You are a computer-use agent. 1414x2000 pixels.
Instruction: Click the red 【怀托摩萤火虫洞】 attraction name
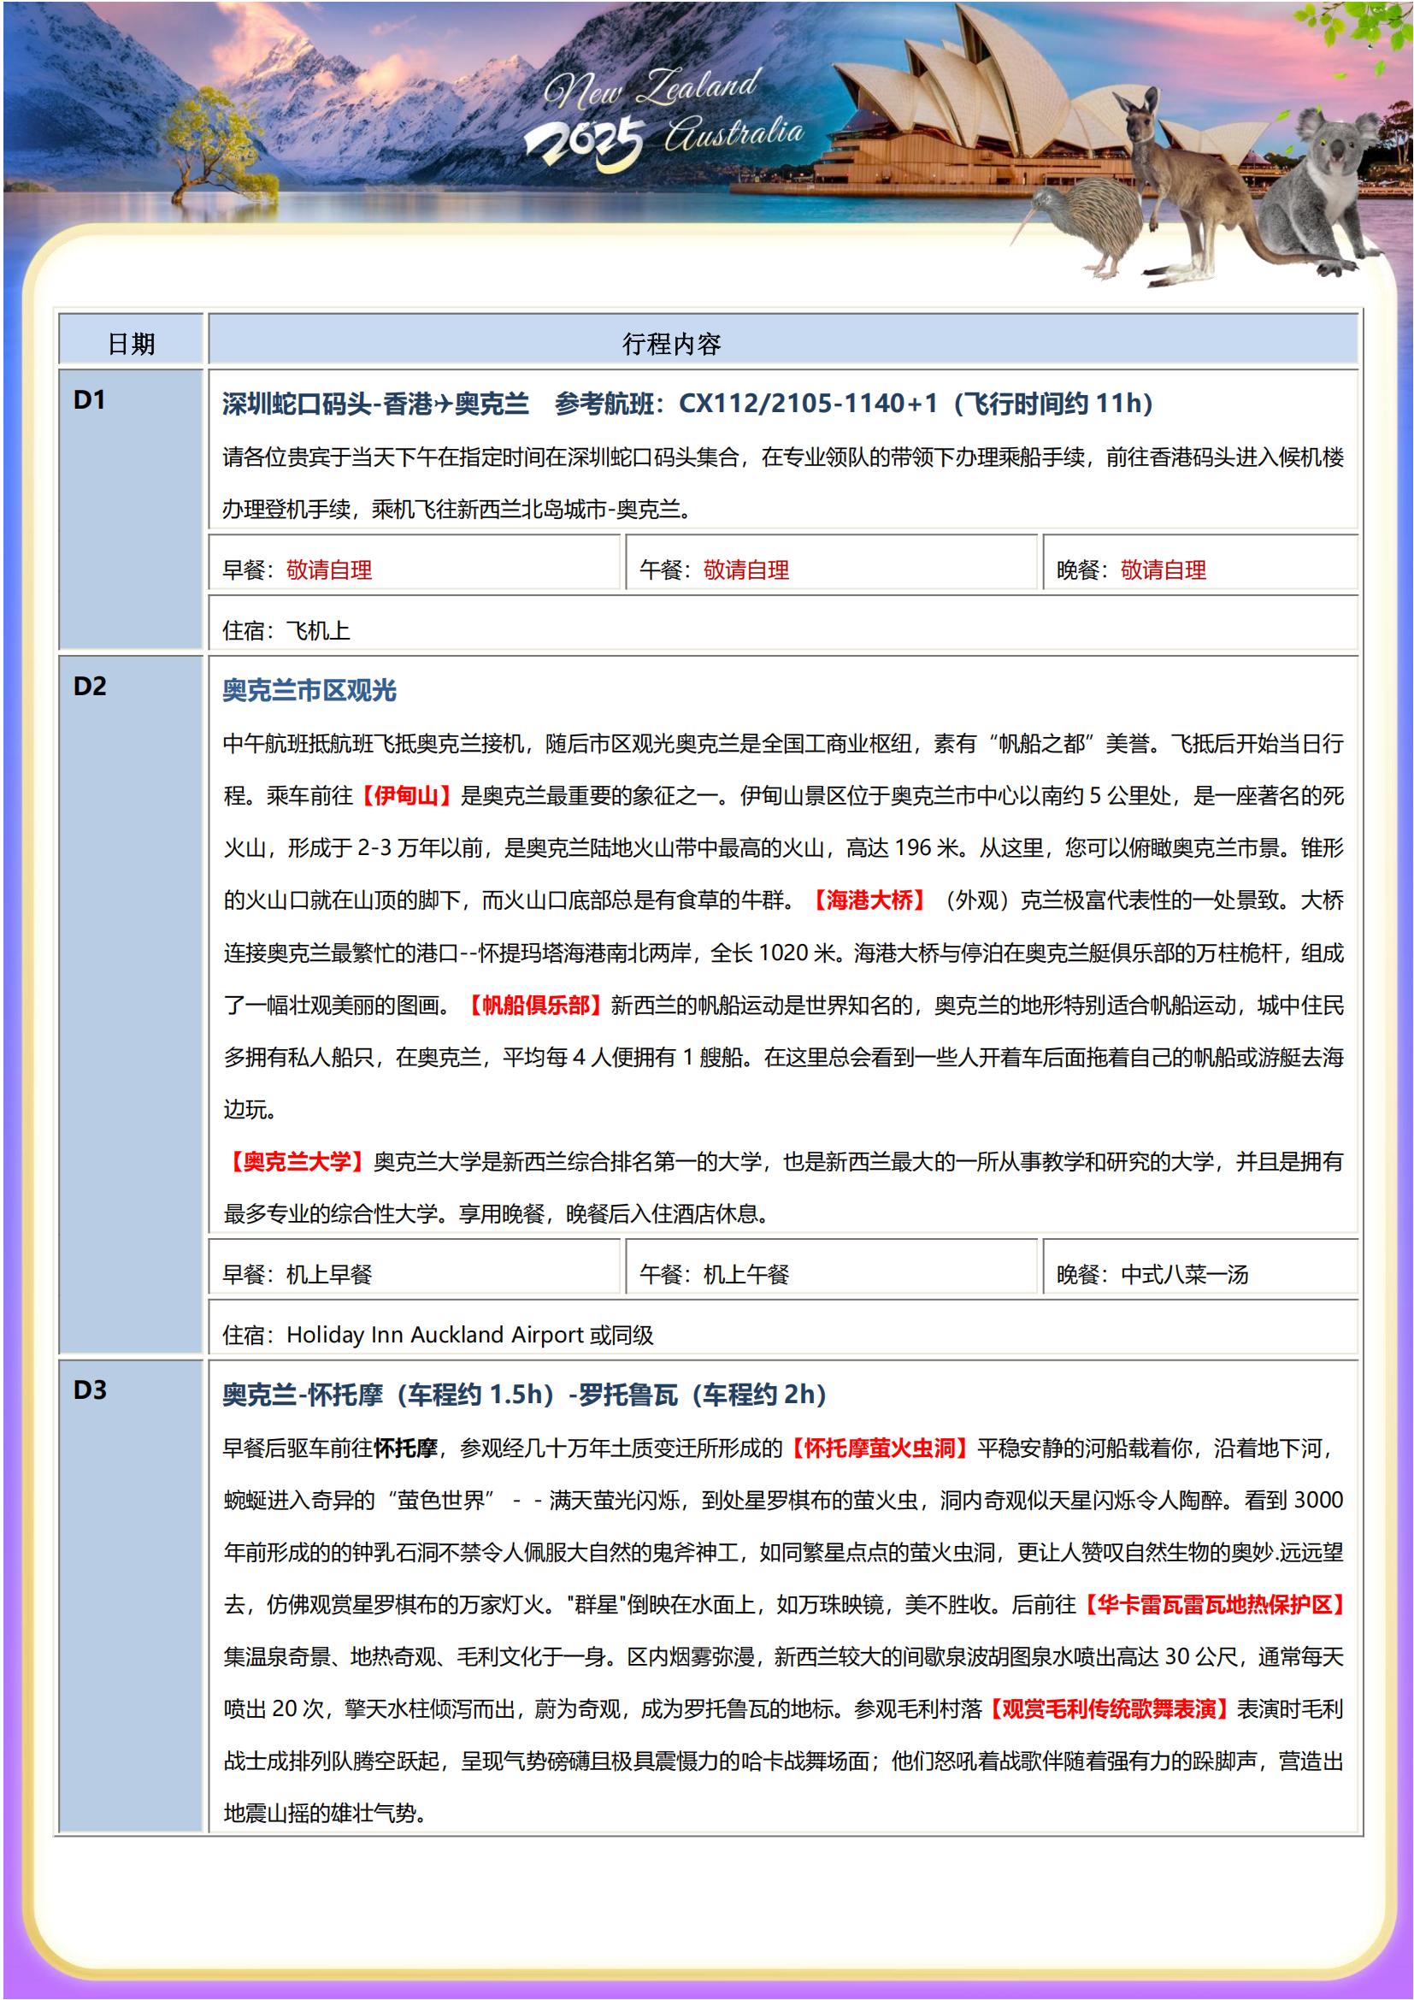point(880,1448)
